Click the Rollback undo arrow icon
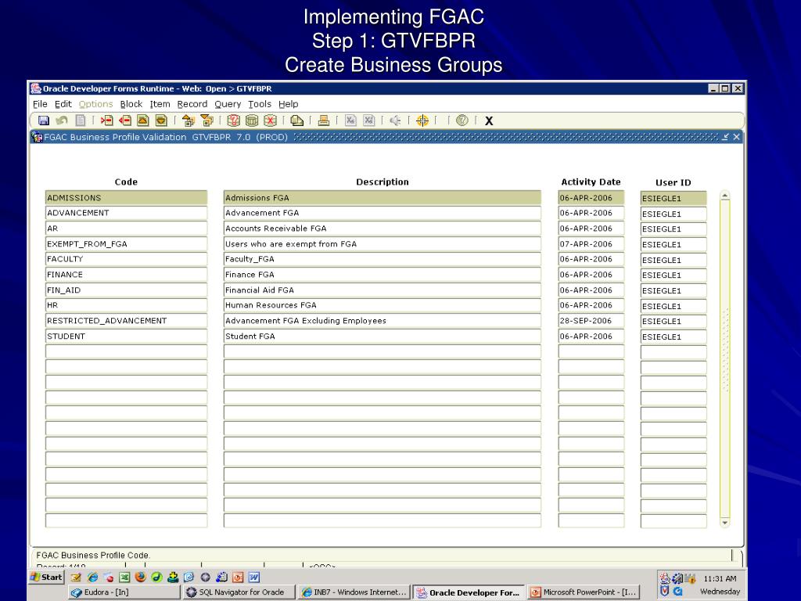 tap(62, 121)
